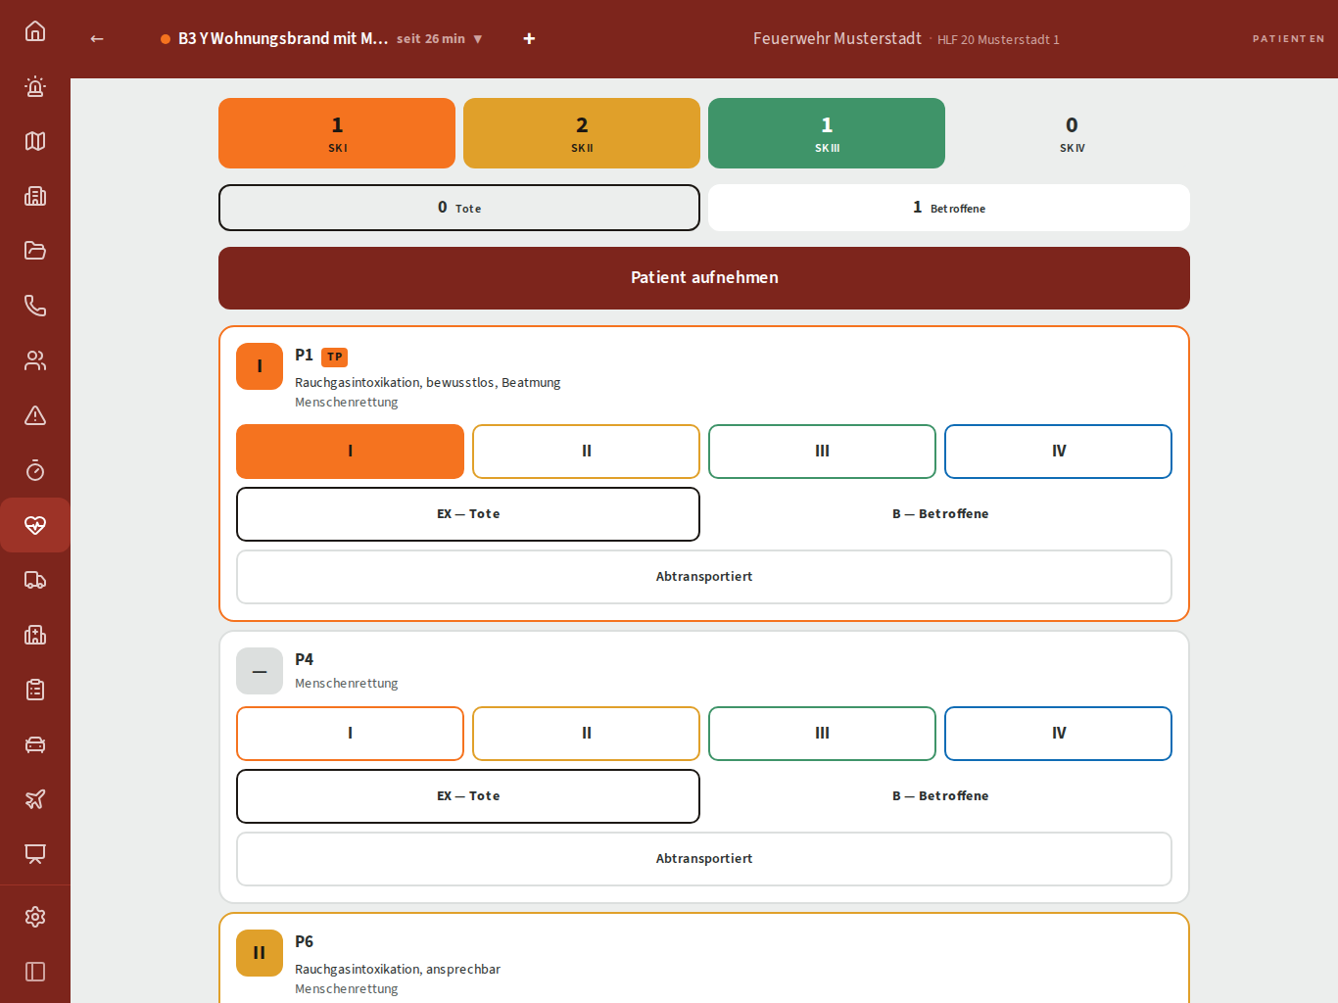Screen dimensions: 1338x1003
Task: Add a new incident with plus icon
Action: 529,39
